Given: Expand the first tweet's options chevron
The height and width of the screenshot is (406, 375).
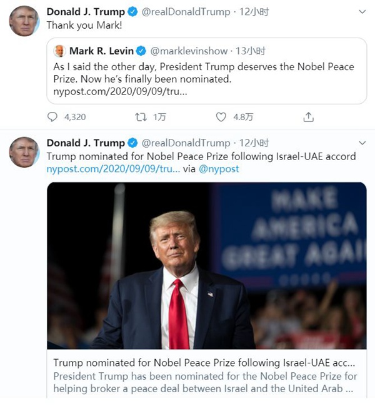Looking at the screenshot, I should coord(362,12).
